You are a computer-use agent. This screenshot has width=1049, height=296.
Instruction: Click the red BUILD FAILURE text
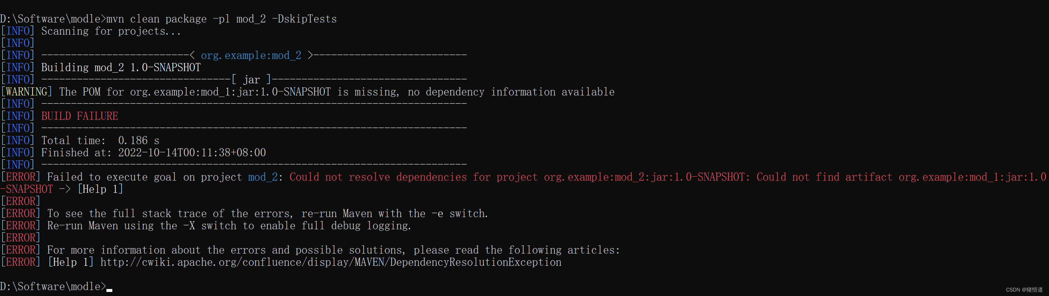[x=80, y=116]
